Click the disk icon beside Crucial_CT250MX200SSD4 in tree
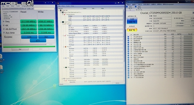 [64, 78]
